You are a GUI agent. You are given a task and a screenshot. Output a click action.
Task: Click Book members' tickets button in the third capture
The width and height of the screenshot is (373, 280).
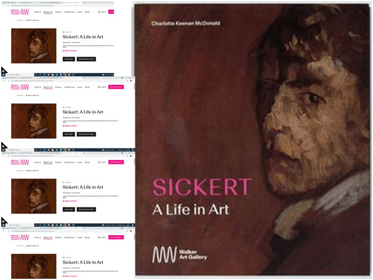86,209
